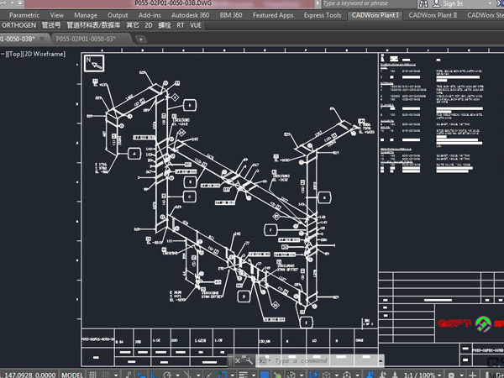Open the BIM 360 ribbon tab
The image size is (504, 378).
[x=231, y=15]
